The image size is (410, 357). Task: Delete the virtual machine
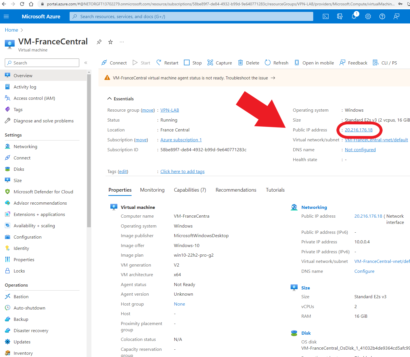[248, 63]
